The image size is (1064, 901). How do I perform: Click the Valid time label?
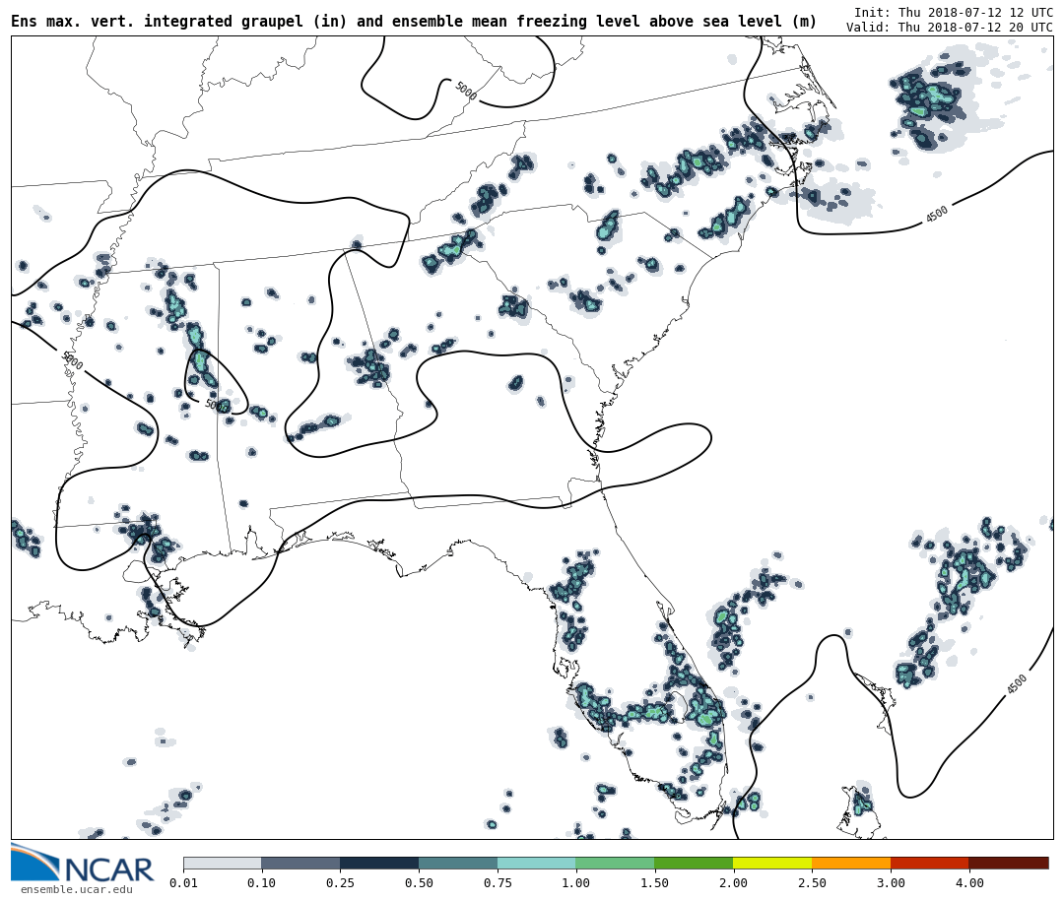pyautogui.click(x=949, y=28)
